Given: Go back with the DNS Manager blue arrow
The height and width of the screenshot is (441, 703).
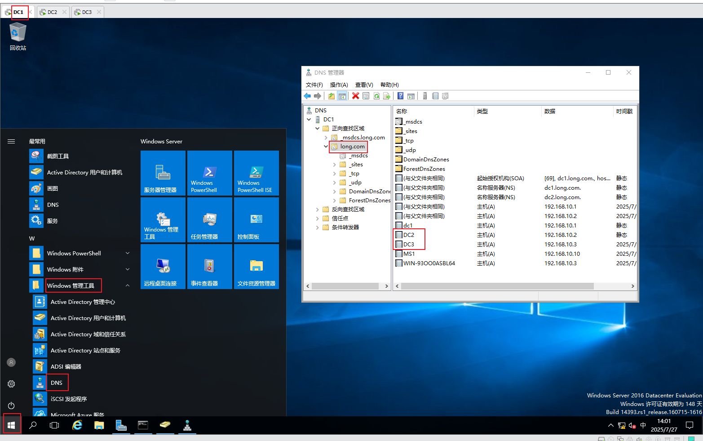Looking at the screenshot, I should [x=307, y=96].
